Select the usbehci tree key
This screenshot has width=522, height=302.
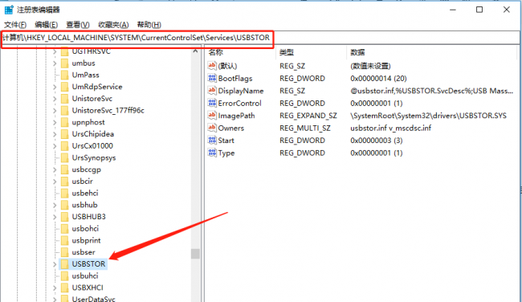pos(85,193)
